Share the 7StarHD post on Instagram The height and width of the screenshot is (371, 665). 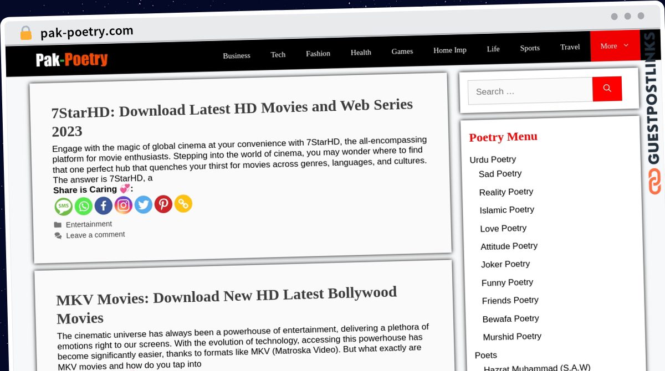[x=124, y=205]
